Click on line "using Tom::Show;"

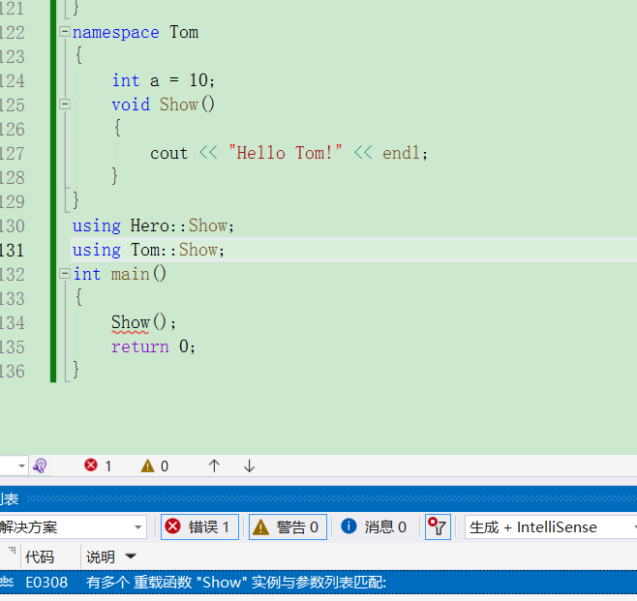point(148,250)
